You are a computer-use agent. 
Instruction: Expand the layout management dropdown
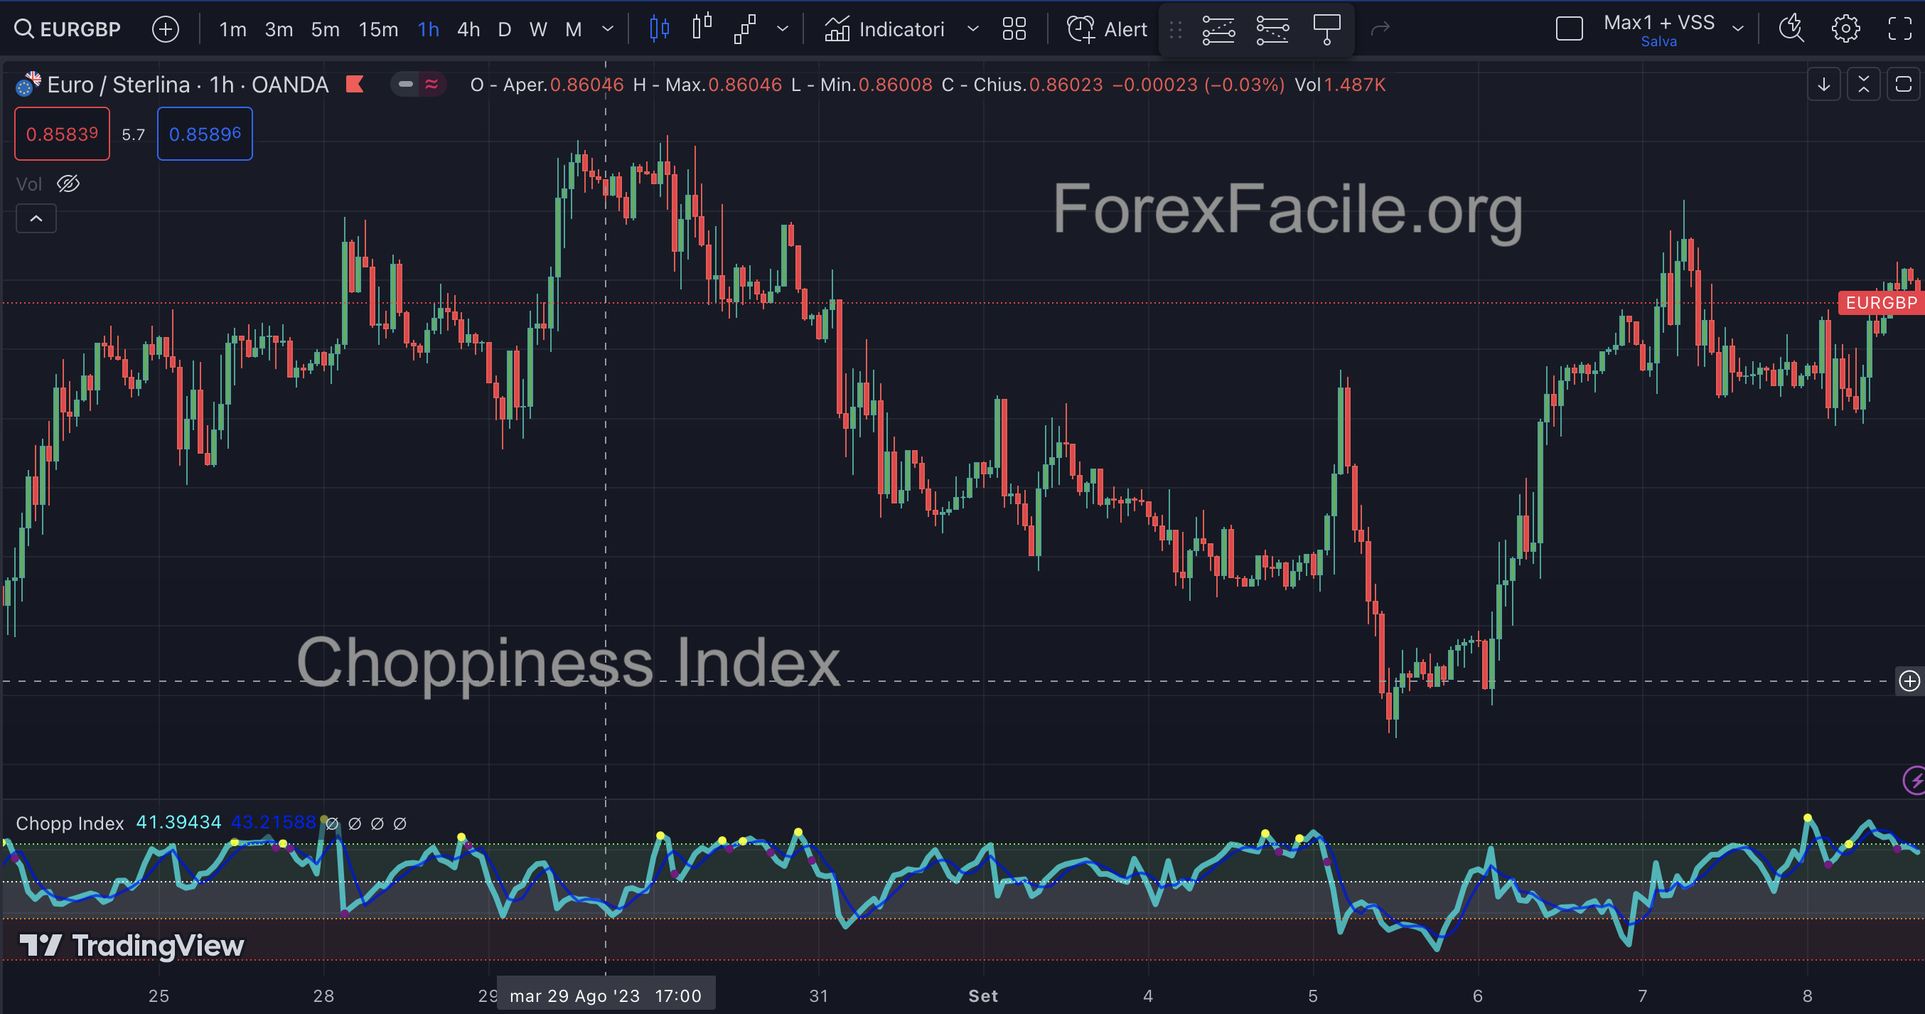click(1737, 29)
